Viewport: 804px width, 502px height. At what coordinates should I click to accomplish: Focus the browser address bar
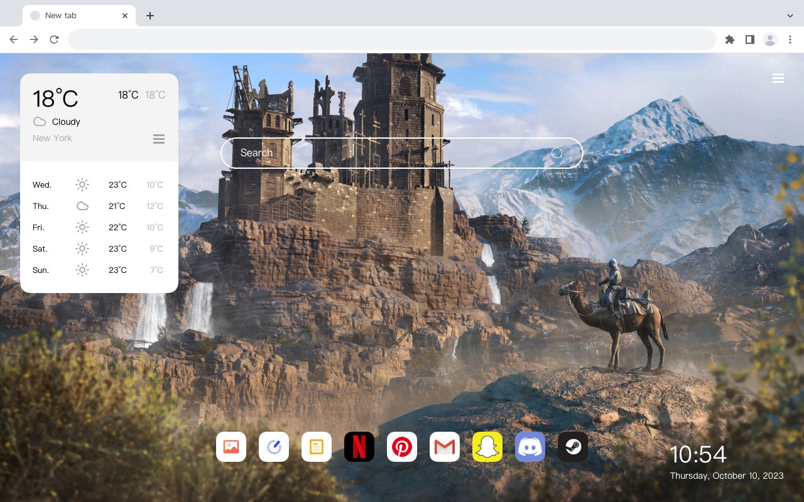tap(392, 40)
